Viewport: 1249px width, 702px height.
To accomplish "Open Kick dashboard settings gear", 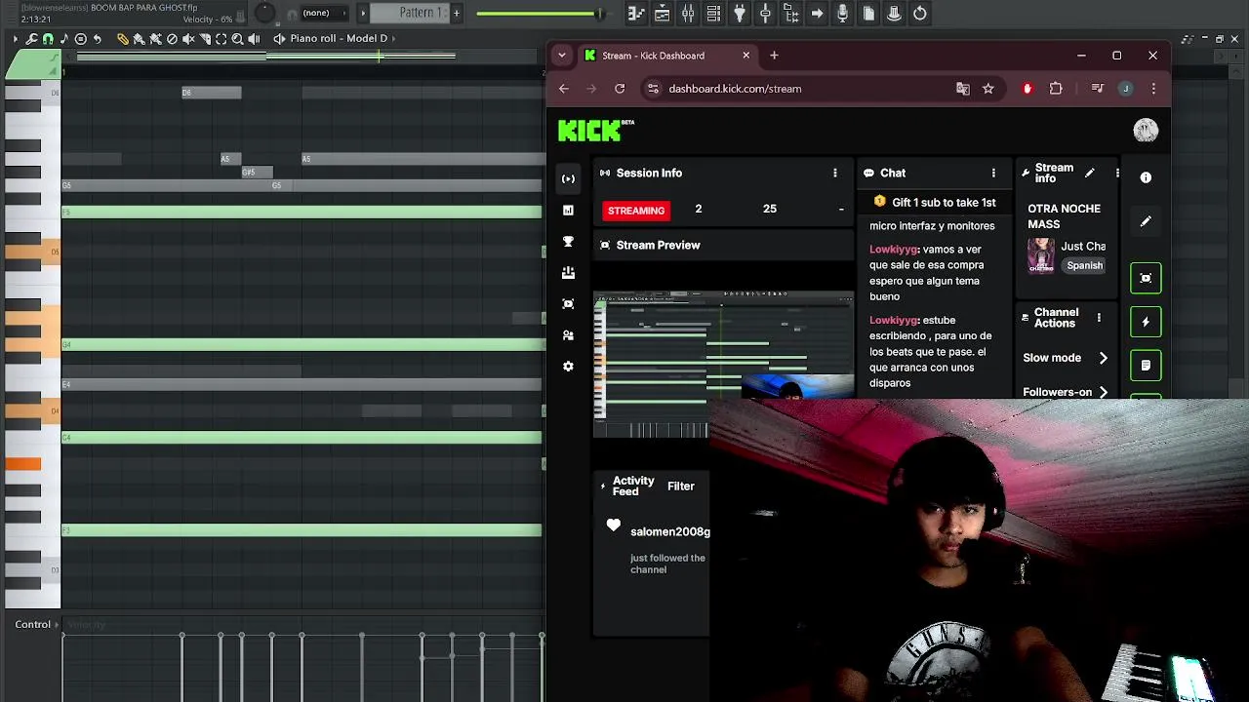I will tap(568, 366).
